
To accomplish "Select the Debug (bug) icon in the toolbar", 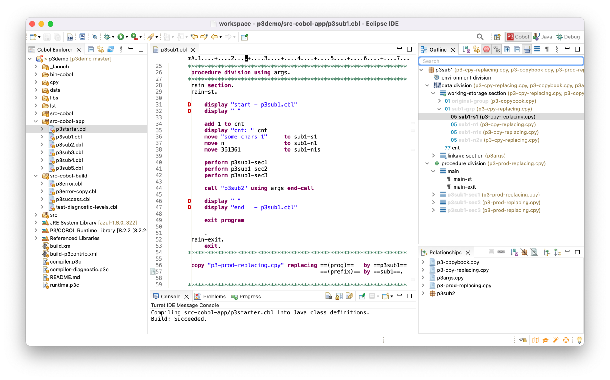I will (x=107, y=37).
